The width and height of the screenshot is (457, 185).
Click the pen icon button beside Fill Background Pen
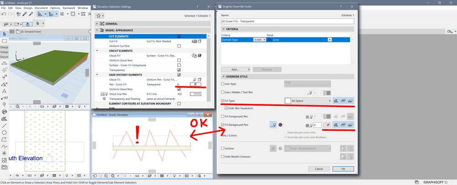(x=273, y=125)
